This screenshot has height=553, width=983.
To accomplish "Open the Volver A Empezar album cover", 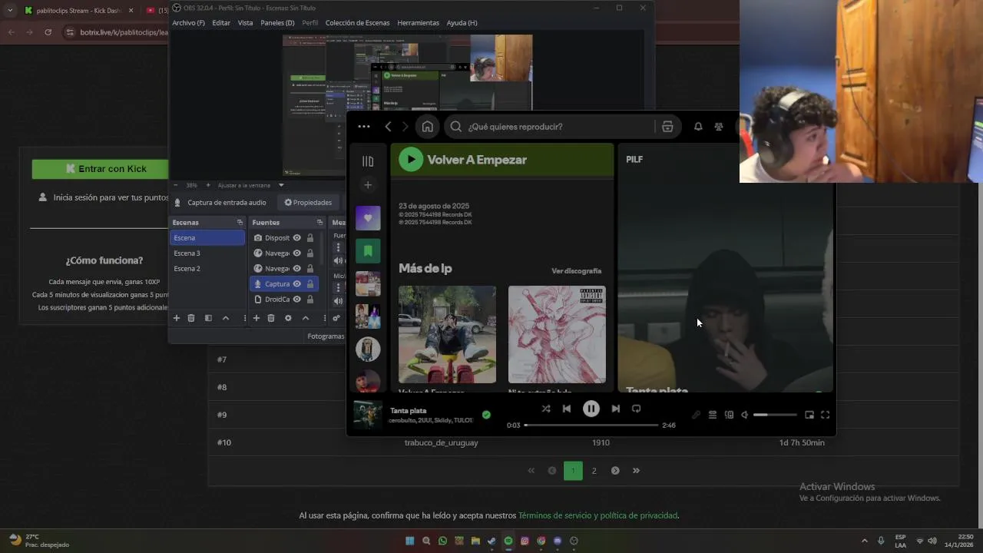I will pos(447,335).
